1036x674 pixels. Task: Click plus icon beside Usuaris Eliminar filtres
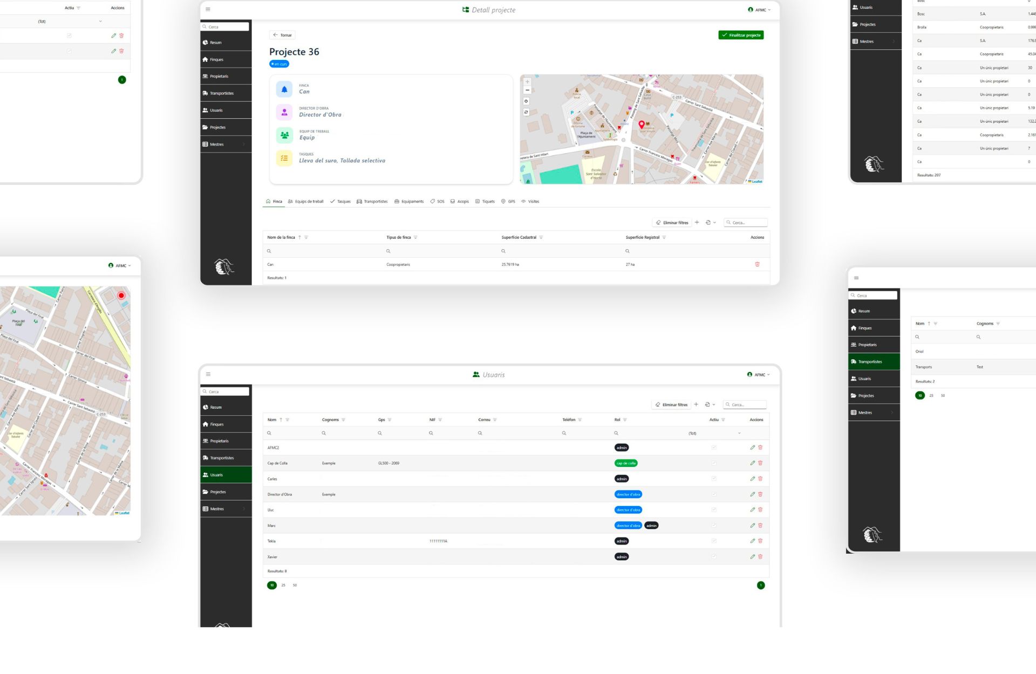click(696, 404)
